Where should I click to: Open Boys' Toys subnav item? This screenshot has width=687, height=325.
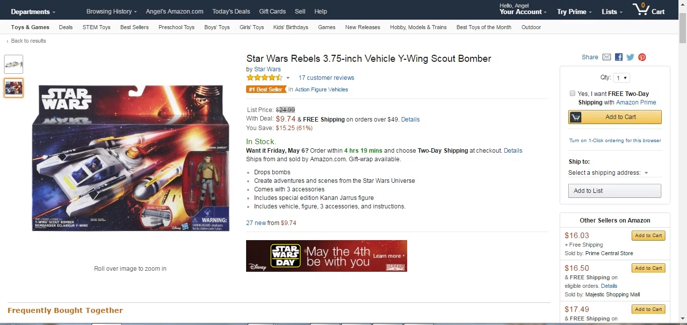point(217,27)
